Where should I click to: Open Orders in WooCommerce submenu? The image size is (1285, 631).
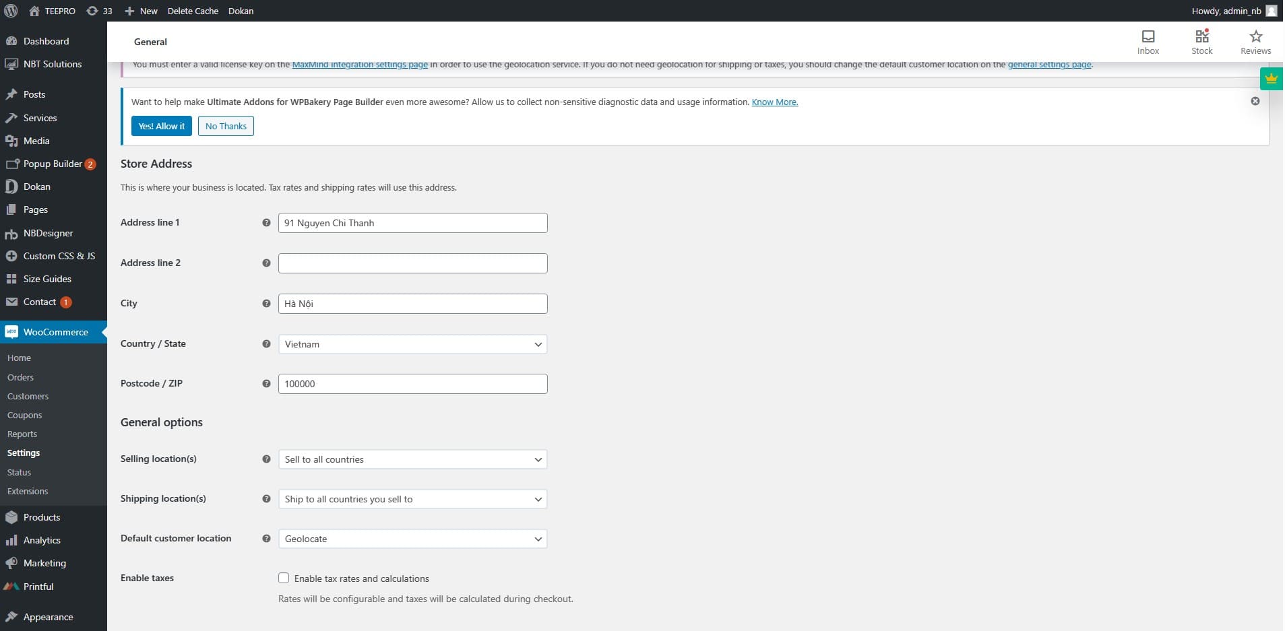20,378
